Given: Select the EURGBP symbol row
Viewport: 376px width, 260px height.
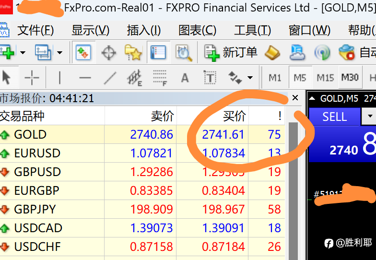Looking at the screenshot, I should [x=142, y=191].
